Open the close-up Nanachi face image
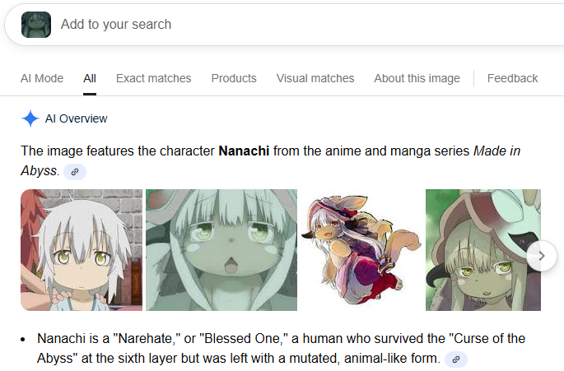The image size is (564, 371). click(221, 250)
